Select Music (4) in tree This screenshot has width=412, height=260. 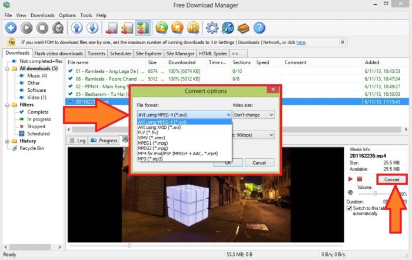point(37,76)
